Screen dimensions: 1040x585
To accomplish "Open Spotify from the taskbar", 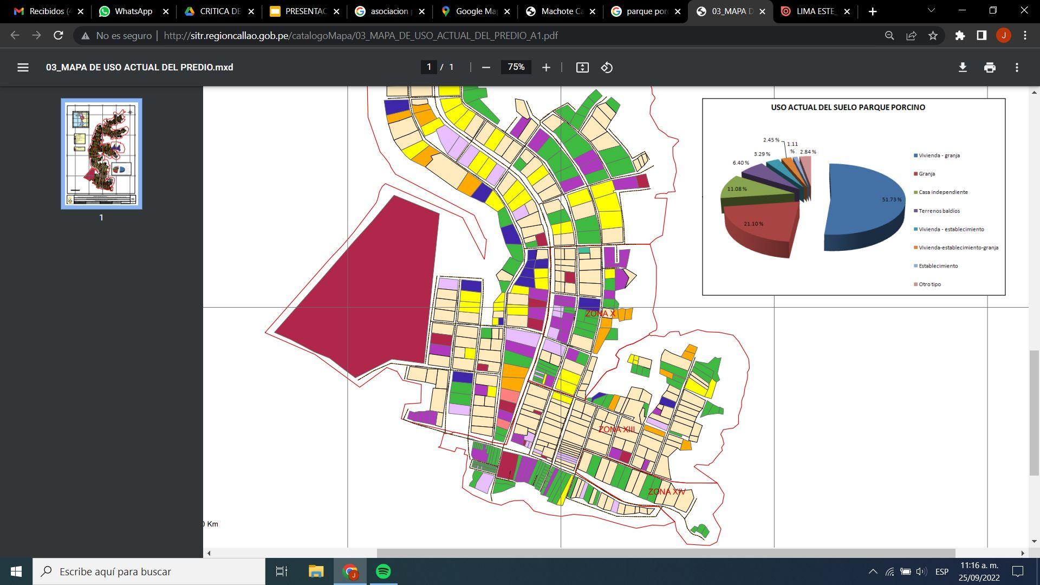I will (383, 571).
